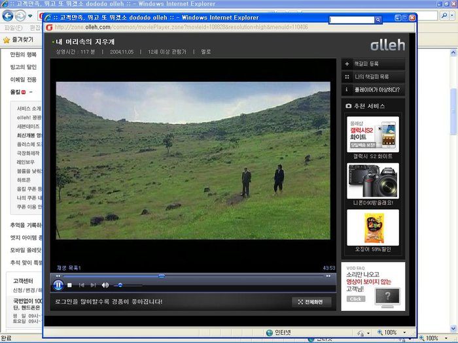The image size is (458, 343).
Task: Open the zoom 100% dropdown in popup status bar
Action: click(404, 333)
